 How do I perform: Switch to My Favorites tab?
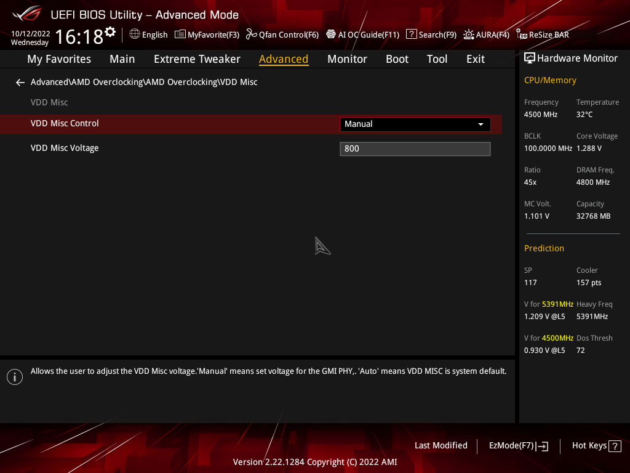[59, 59]
